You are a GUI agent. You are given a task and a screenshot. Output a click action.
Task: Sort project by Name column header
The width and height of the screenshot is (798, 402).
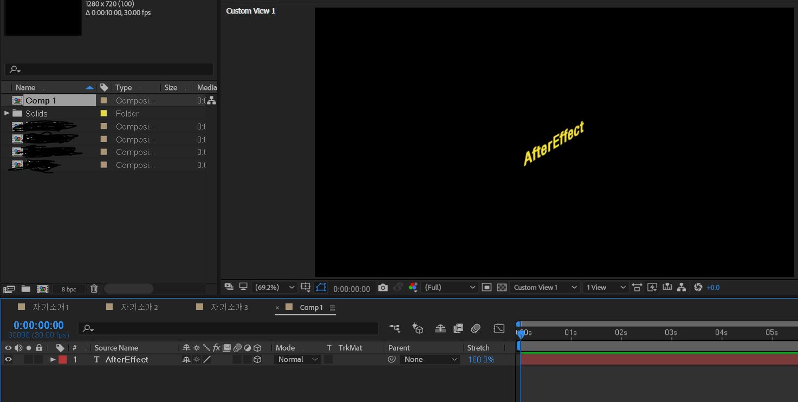tap(25, 87)
